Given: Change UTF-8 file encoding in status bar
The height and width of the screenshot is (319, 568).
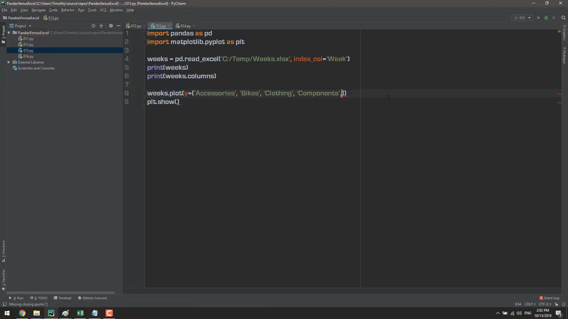Looking at the screenshot, I should click(x=545, y=304).
